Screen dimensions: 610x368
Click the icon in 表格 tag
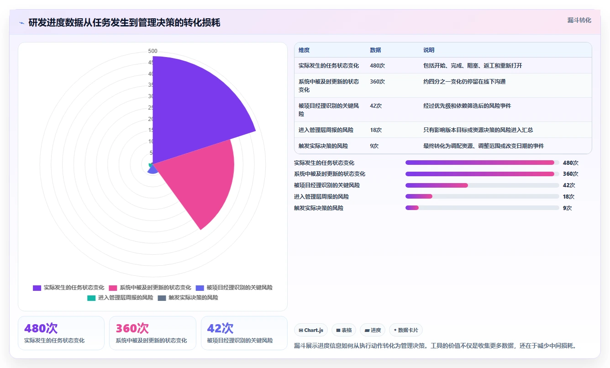(338, 330)
